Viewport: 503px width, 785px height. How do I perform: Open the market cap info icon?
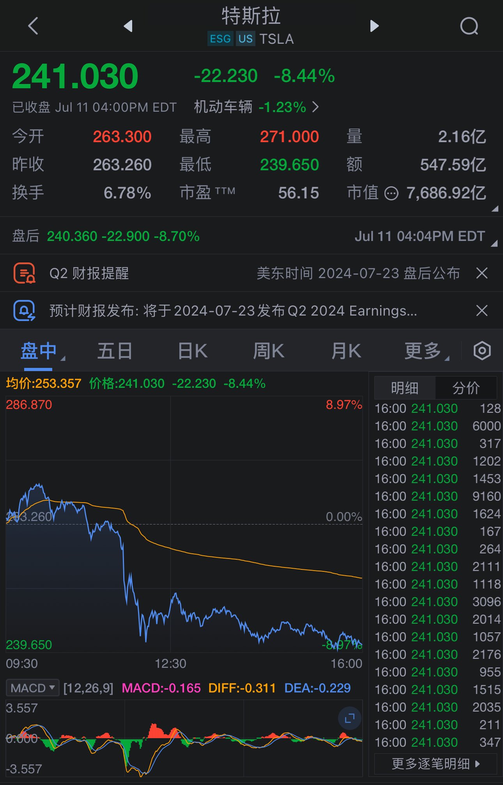(x=391, y=193)
